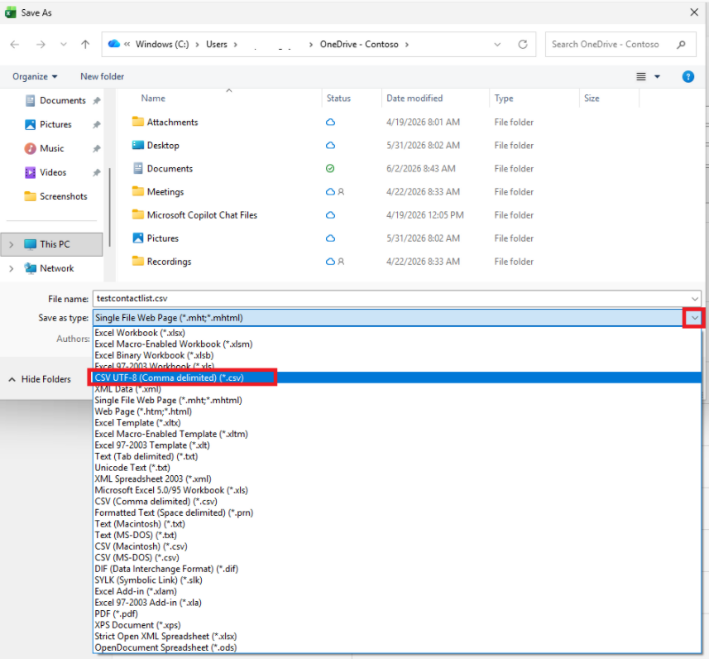Click Hide Folders

coord(40,379)
